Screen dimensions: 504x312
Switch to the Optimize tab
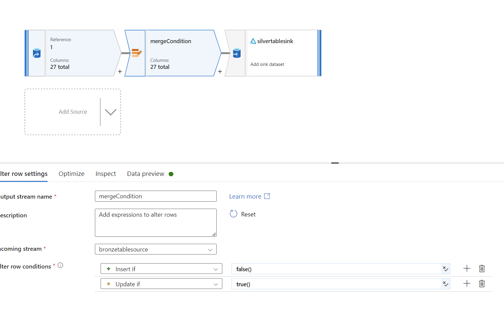click(71, 174)
